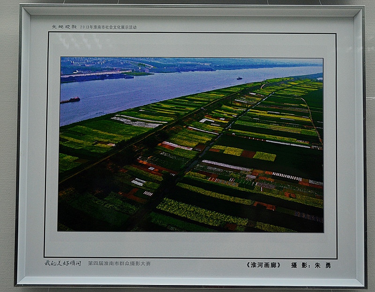Select the 2013年淮南市社会文化展示活动 caption text
Screen dimensions: 375x292
pos(108,27)
